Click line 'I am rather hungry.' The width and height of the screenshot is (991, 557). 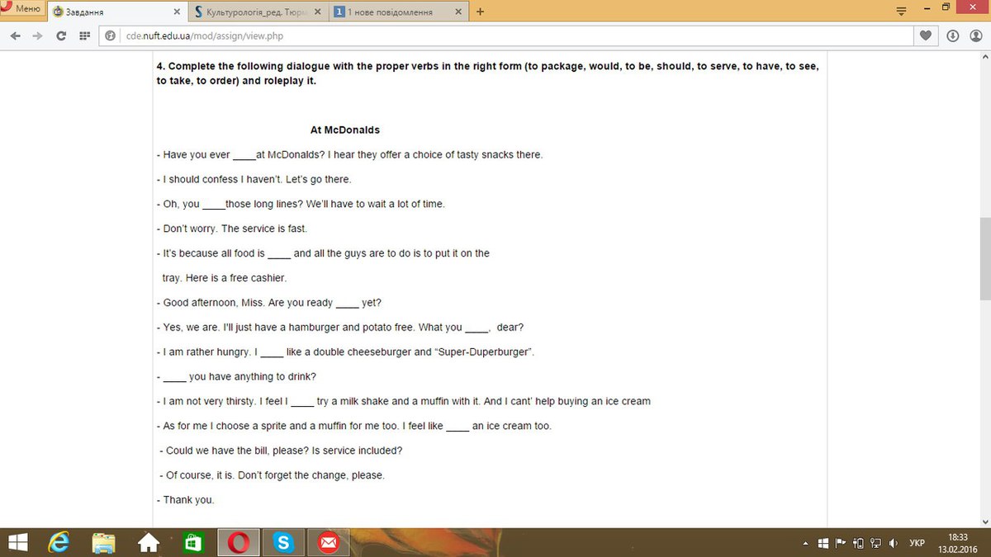(x=345, y=352)
